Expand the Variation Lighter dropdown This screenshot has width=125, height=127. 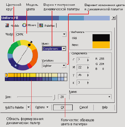[x=64, y=66]
